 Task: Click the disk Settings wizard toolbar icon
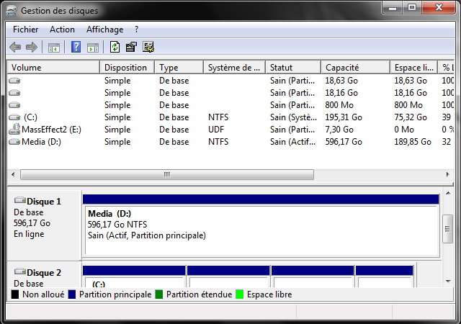(148, 48)
